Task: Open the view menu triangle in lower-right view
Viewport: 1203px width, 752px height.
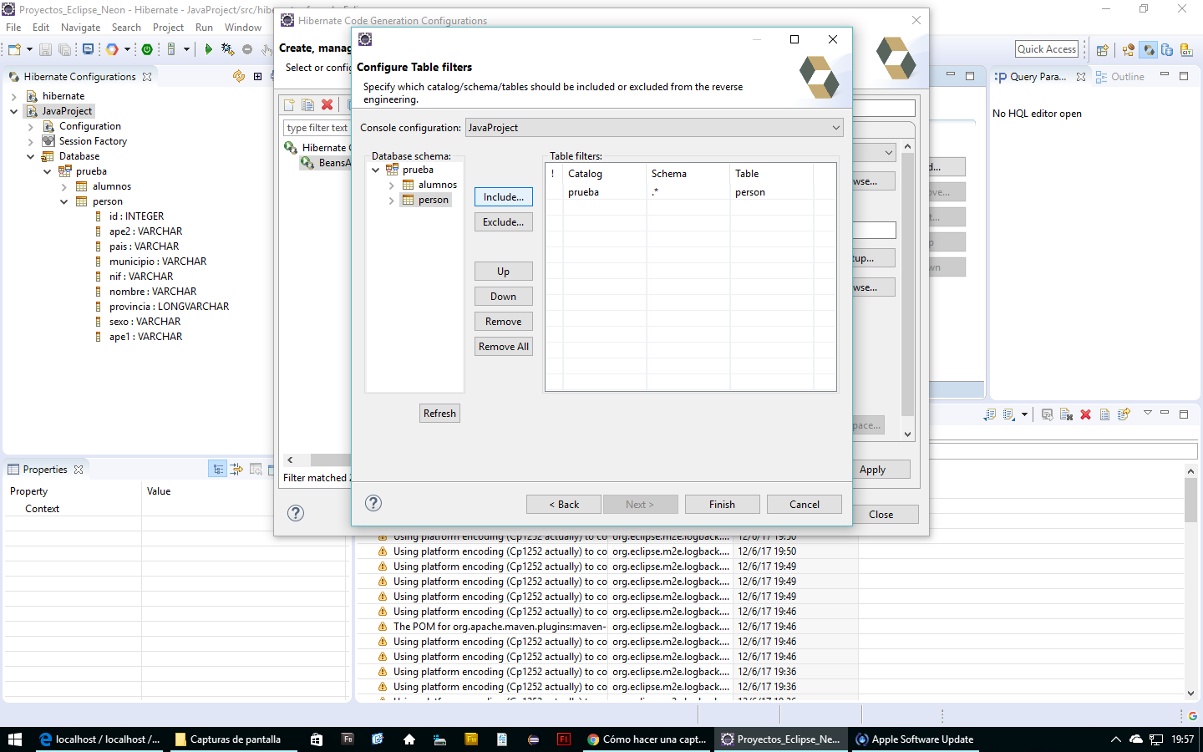Action: [1148, 413]
